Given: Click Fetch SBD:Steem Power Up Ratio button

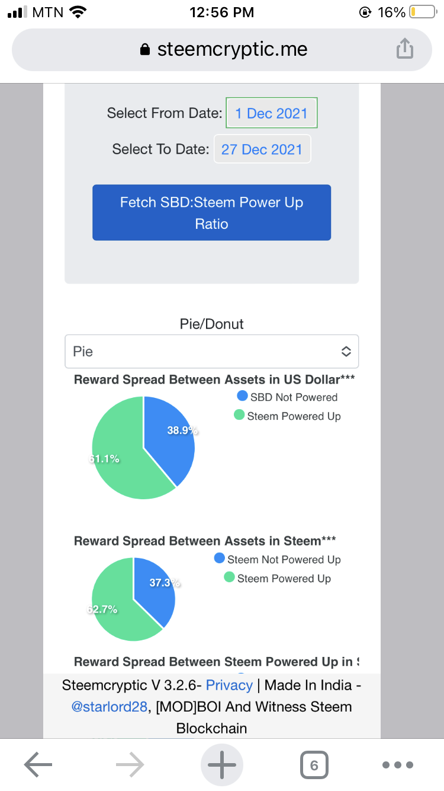Looking at the screenshot, I should coord(211,213).
